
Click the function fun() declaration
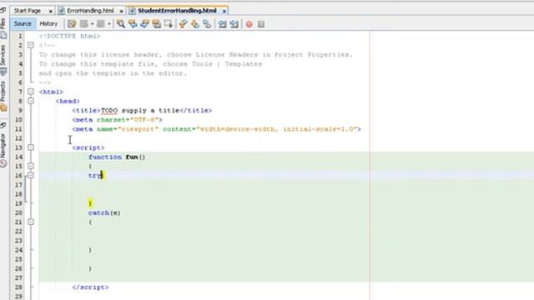(x=117, y=157)
